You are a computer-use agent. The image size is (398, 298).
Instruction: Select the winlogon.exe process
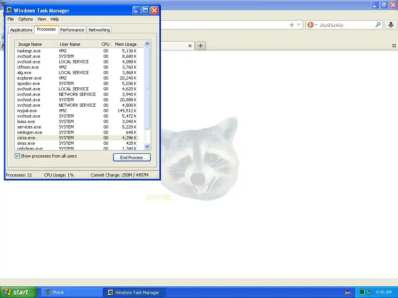pos(77,133)
